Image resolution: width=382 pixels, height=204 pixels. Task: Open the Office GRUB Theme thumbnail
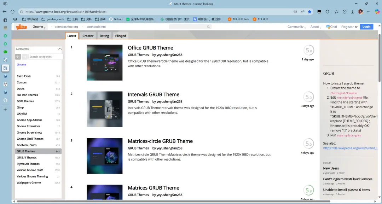[104, 63]
